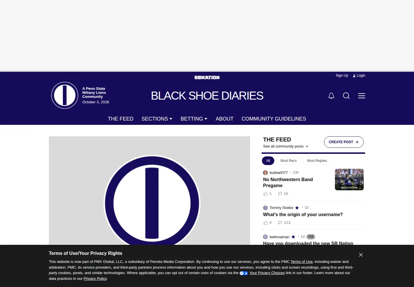This screenshot has height=287, width=414.
Task: Select the All feed filter
Action: click(x=268, y=161)
